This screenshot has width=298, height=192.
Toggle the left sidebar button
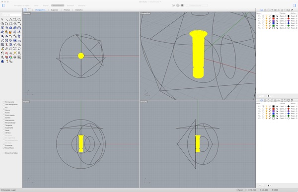click(x=3, y=5)
